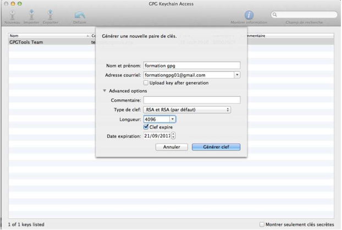Open the Montrer information icon
342x230 pixels.
249,15
